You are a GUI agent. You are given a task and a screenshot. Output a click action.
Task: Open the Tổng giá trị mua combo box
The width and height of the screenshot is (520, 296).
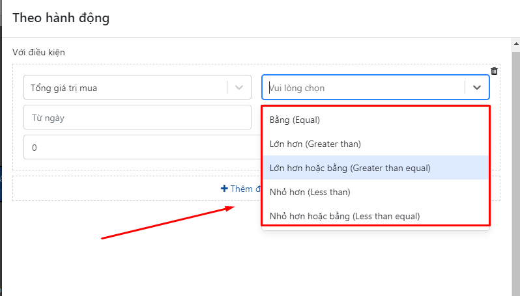click(x=124, y=87)
